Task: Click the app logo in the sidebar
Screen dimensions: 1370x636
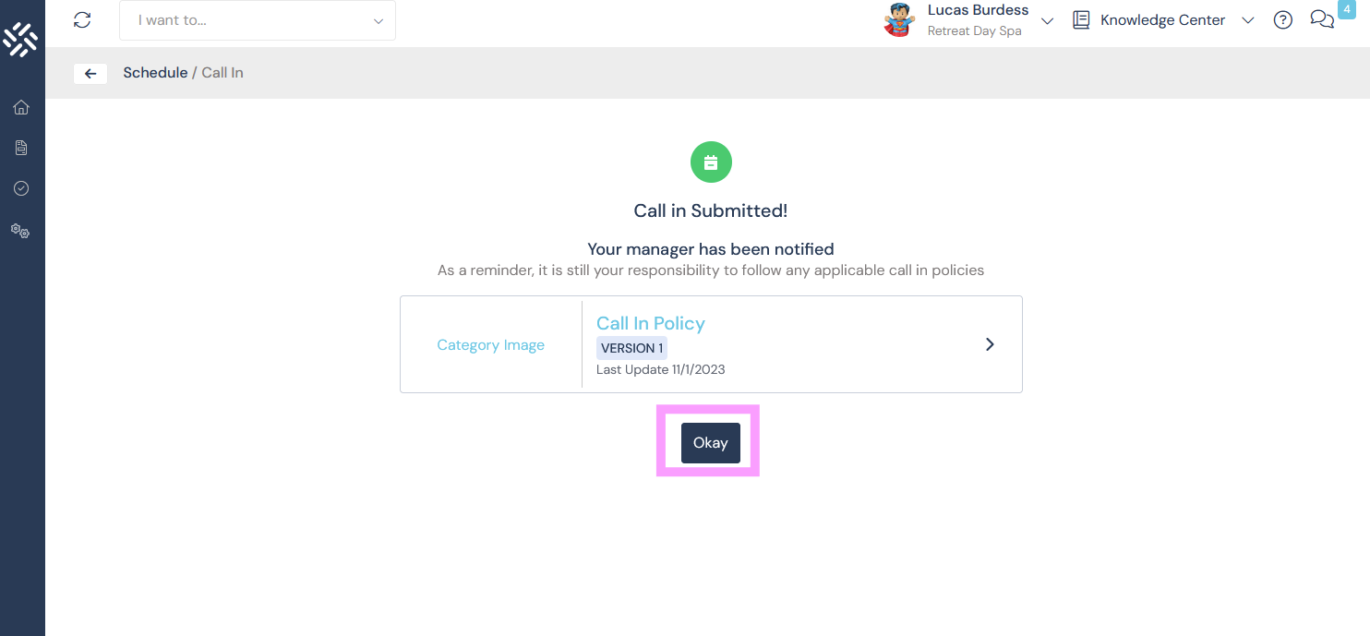Action: tap(20, 38)
